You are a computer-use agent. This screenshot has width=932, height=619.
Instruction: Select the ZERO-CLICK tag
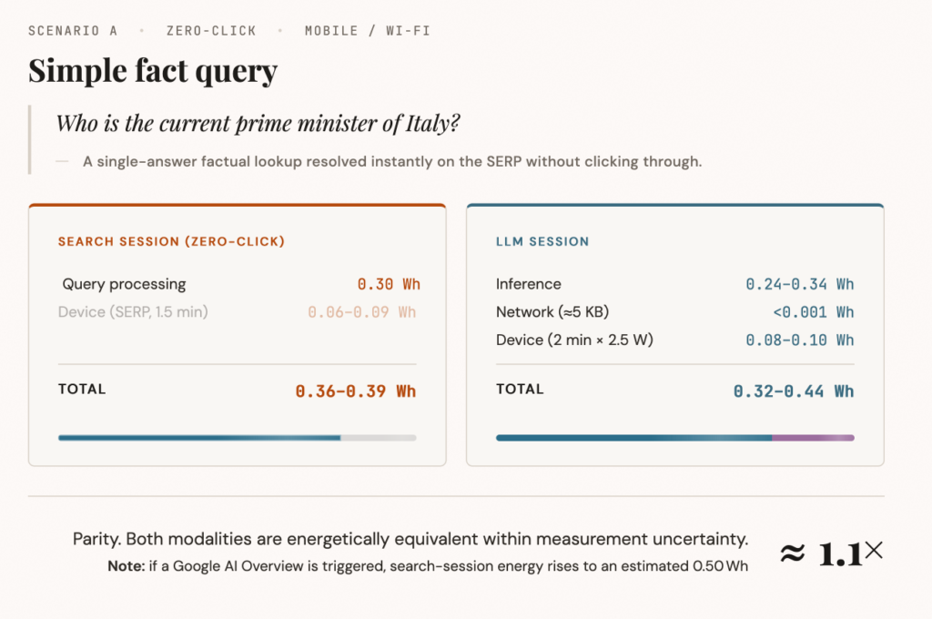pos(211,31)
